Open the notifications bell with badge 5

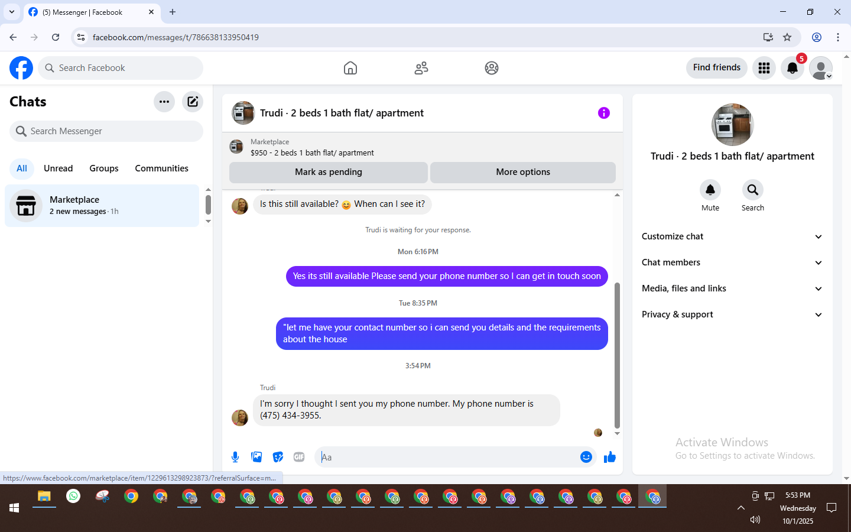click(792, 68)
